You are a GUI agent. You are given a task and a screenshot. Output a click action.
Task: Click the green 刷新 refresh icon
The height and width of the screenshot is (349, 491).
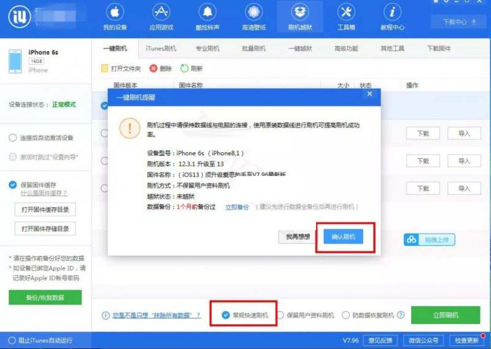click(x=184, y=69)
